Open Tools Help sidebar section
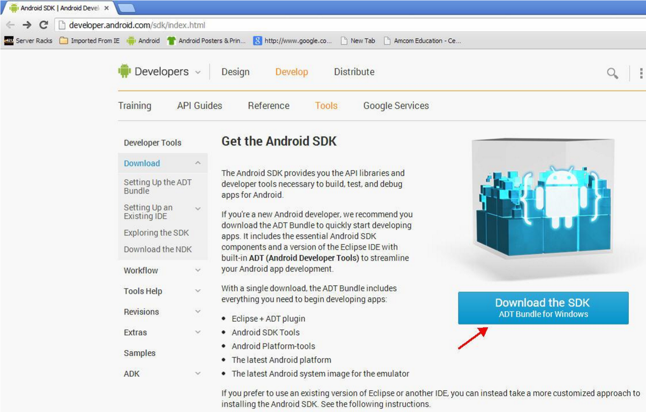 pos(143,291)
